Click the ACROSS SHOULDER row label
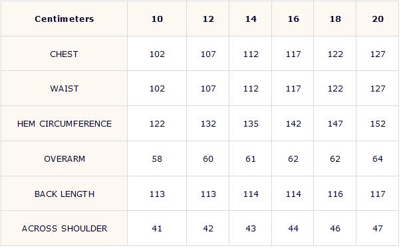Viewport: 401px width, 248px height. 65,228
